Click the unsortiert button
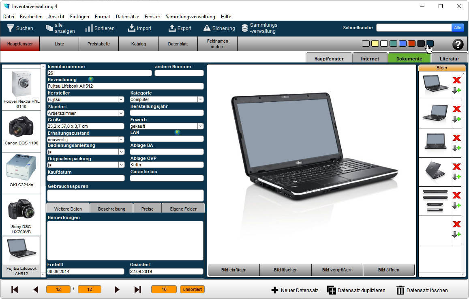The height and width of the screenshot is (299, 469). point(192,289)
